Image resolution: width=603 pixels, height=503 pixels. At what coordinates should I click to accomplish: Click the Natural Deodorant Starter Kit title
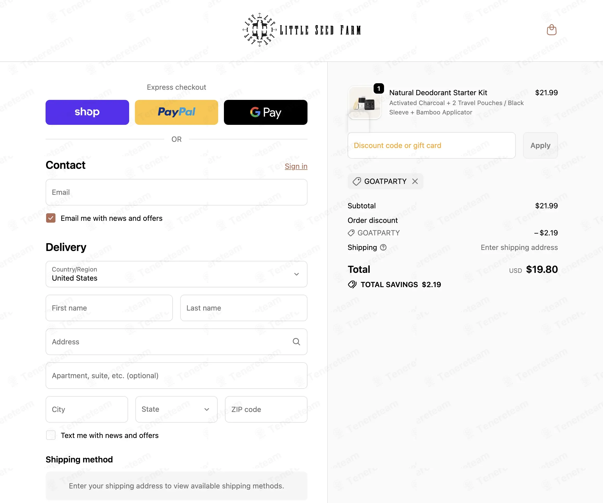pyautogui.click(x=438, y=93)
